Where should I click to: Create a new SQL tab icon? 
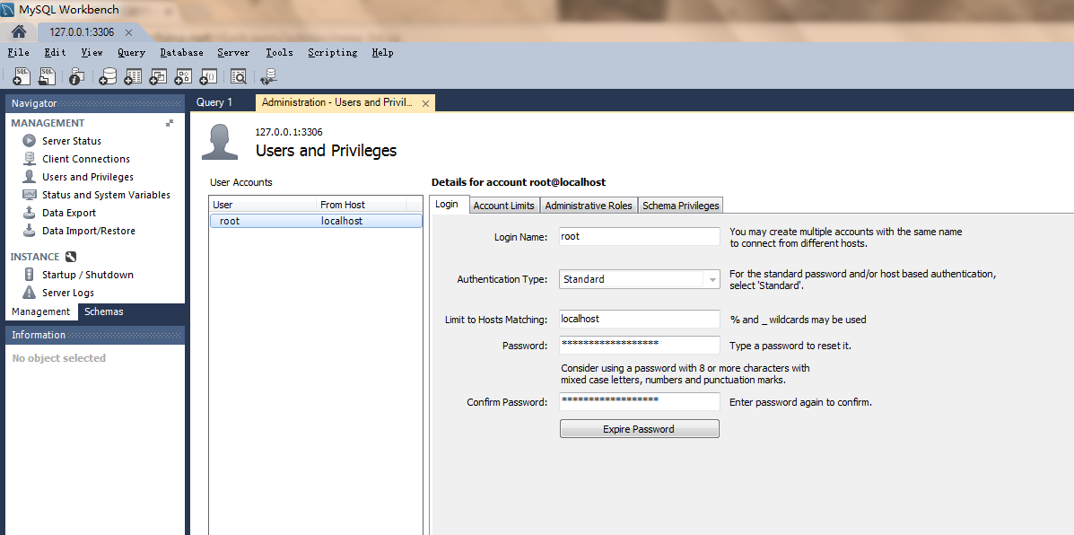tap(22, 76)
